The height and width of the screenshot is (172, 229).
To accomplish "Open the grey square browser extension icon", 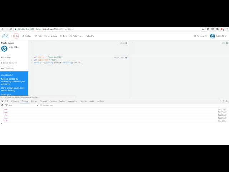I will 213,29.
